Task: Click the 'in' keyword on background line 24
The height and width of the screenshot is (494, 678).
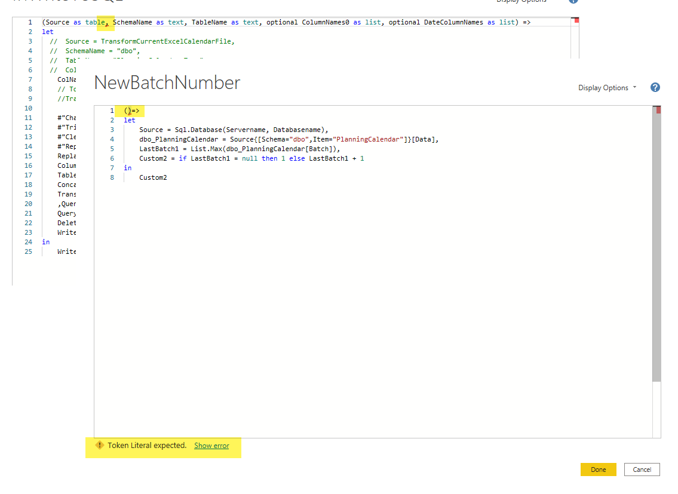Action: point(46,242)
